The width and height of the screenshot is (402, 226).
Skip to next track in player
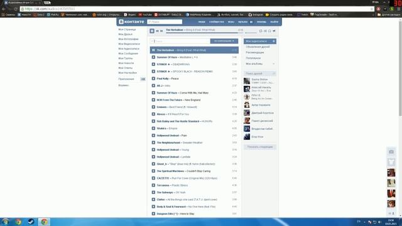161,31
